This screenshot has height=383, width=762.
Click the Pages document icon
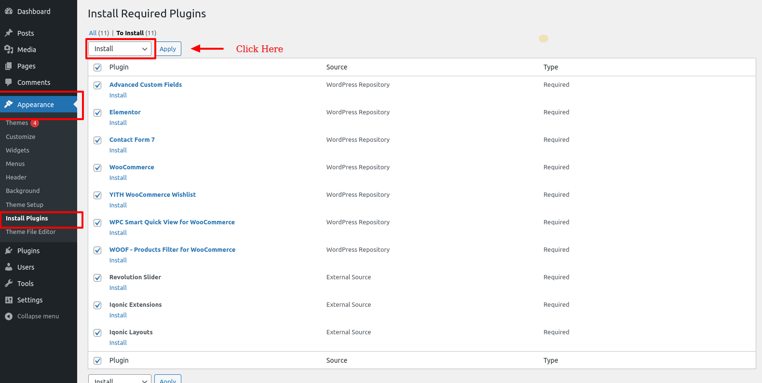point(9,66)
